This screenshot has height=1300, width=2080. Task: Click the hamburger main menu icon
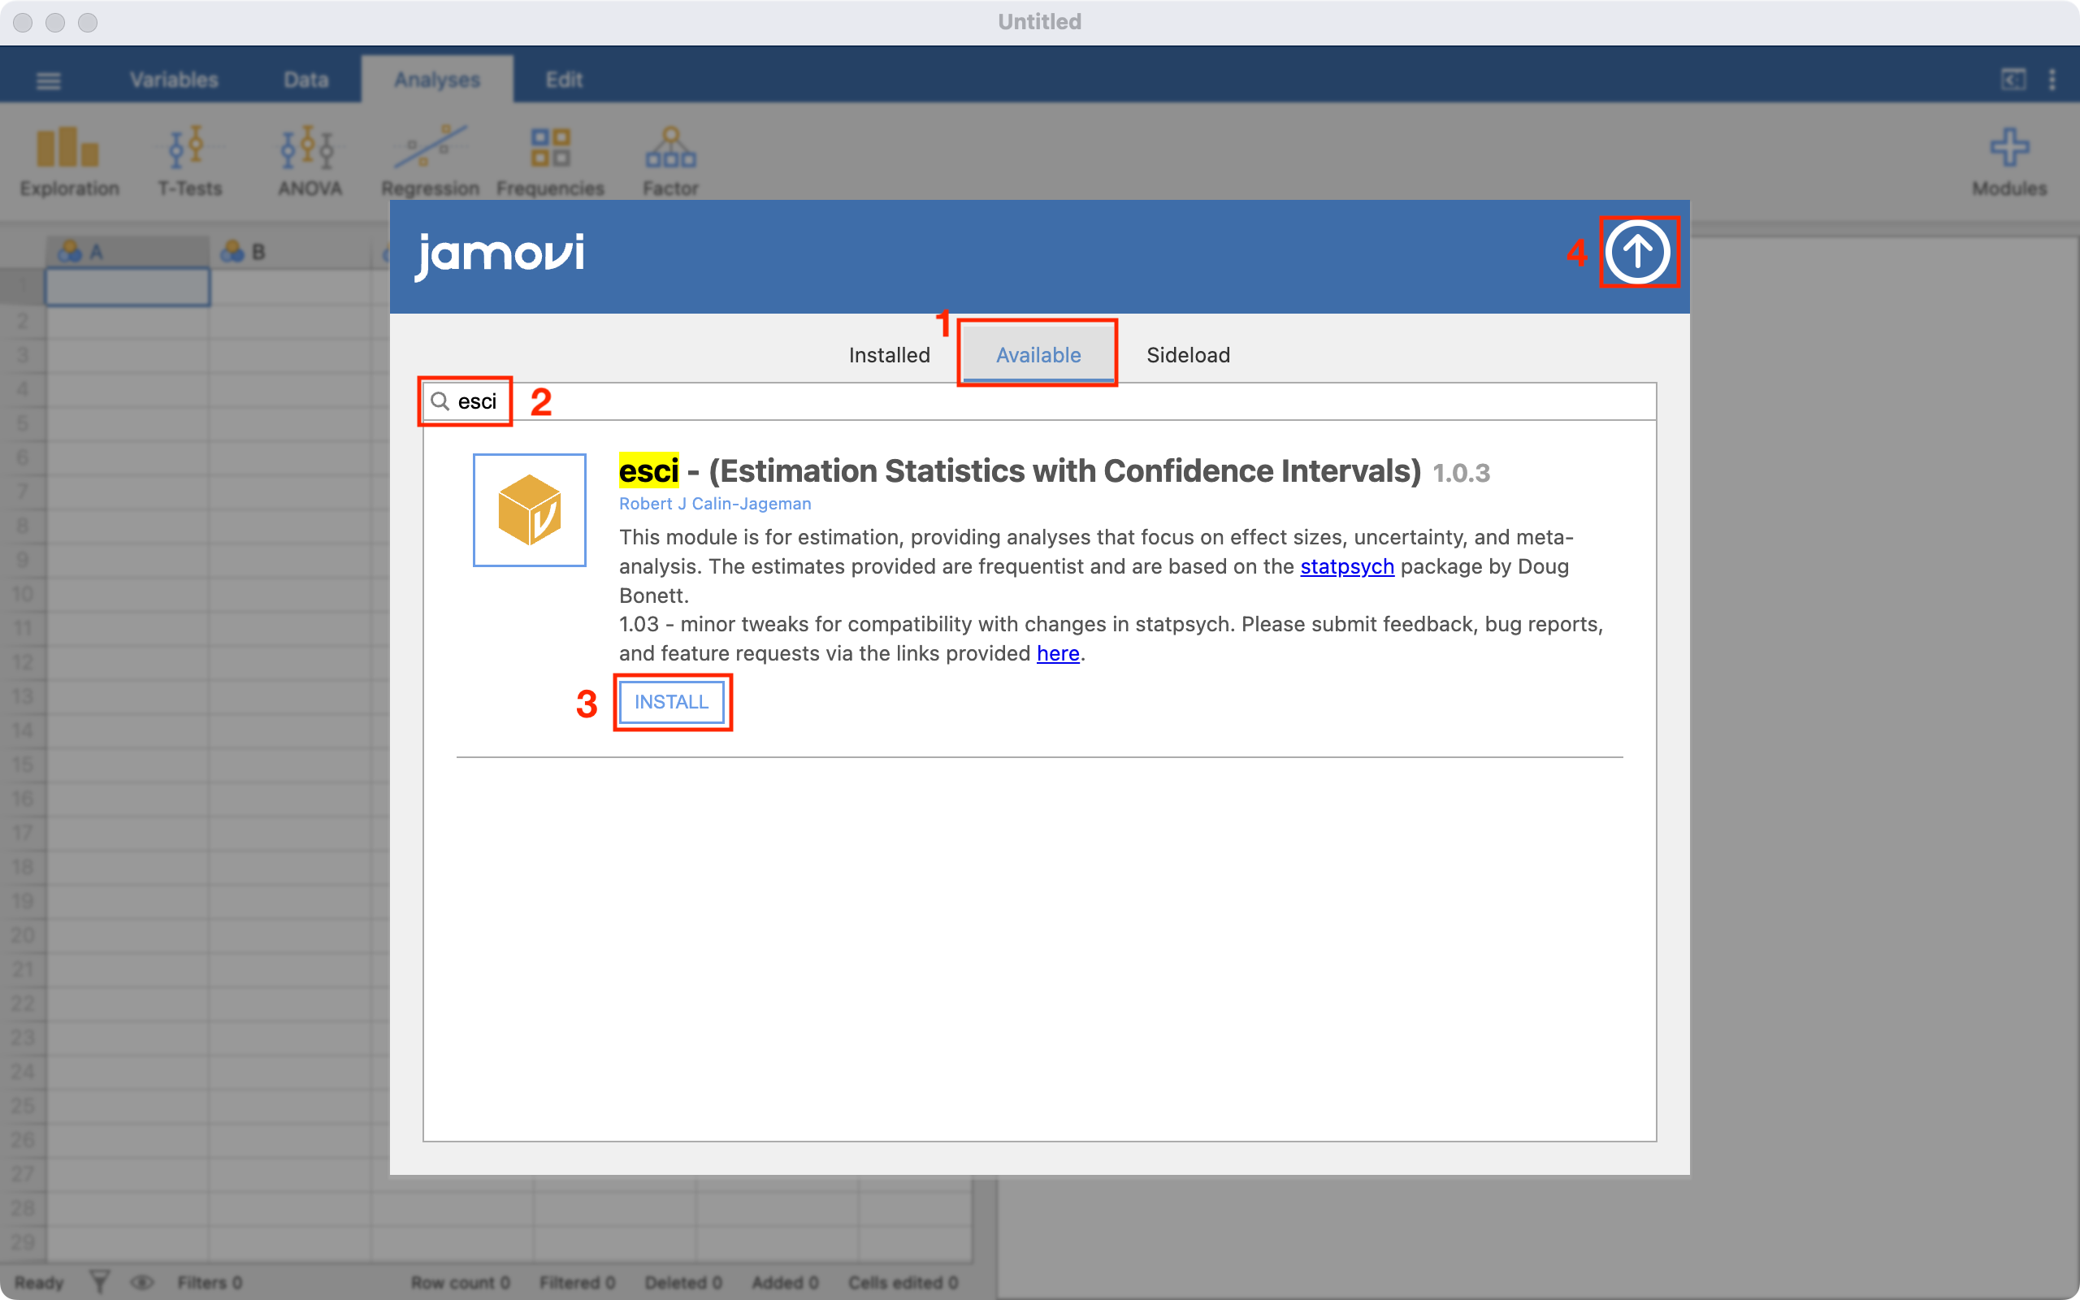[48, 80]
